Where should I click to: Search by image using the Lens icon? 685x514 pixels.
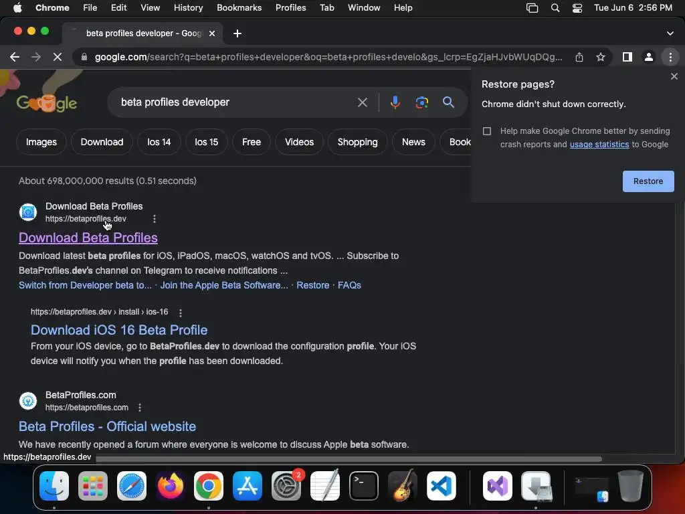pos(421,102)
